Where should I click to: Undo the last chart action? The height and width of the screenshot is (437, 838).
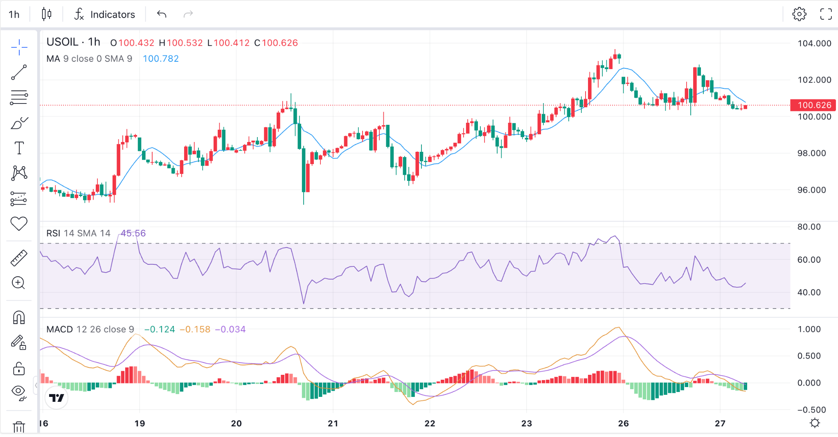coord(162,14)
